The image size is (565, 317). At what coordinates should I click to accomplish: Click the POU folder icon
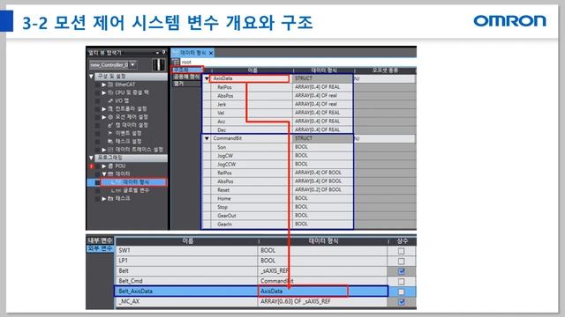110,166
